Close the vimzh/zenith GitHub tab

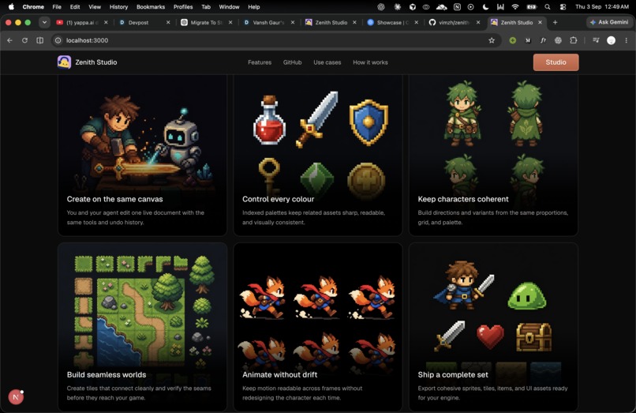coord(478,23)
